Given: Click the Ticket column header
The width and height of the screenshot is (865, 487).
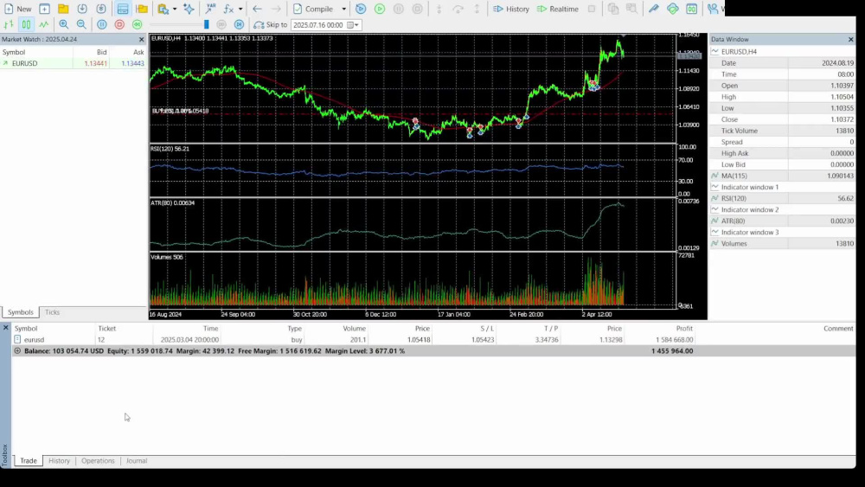Looking at the screenshot, I should (x=107, y=328).
